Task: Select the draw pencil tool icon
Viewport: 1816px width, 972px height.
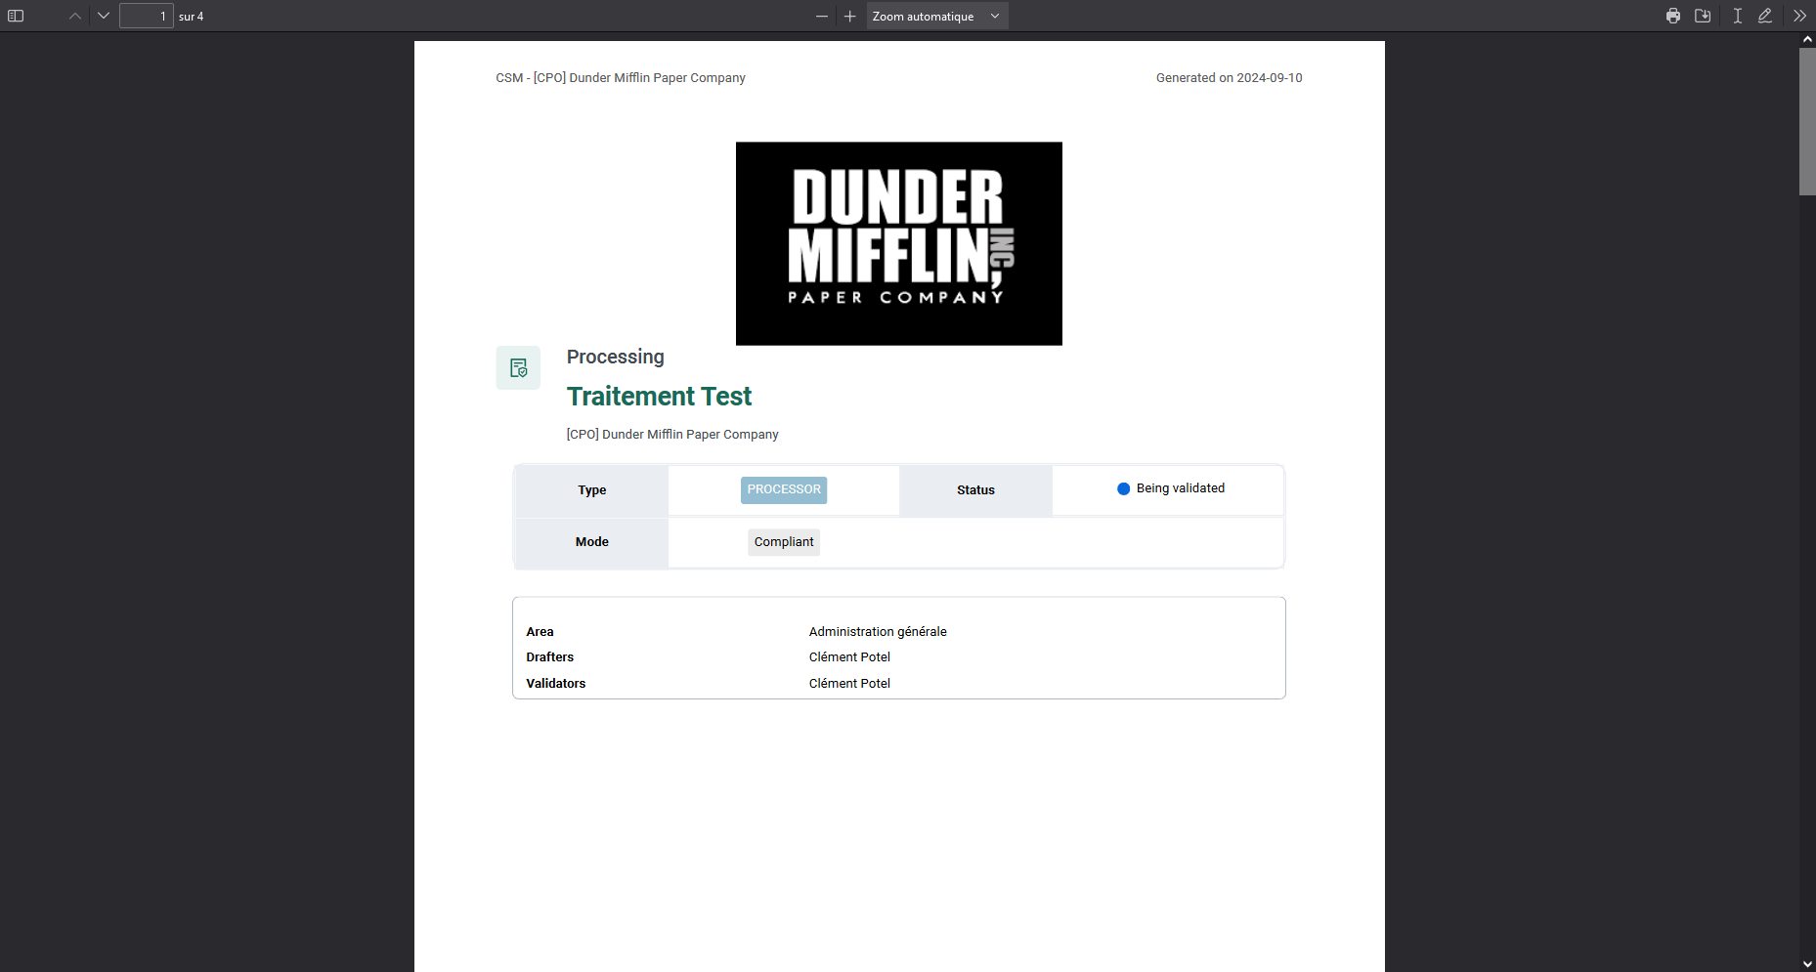Action: pos(1765,16)
